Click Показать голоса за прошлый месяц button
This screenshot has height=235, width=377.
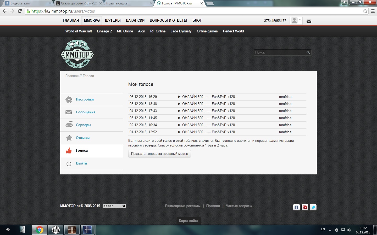coord(159,154)
